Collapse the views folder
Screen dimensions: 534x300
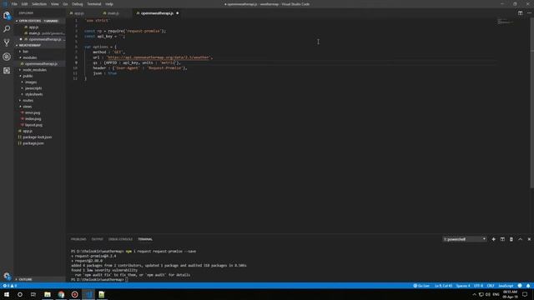tap(39, 107)
